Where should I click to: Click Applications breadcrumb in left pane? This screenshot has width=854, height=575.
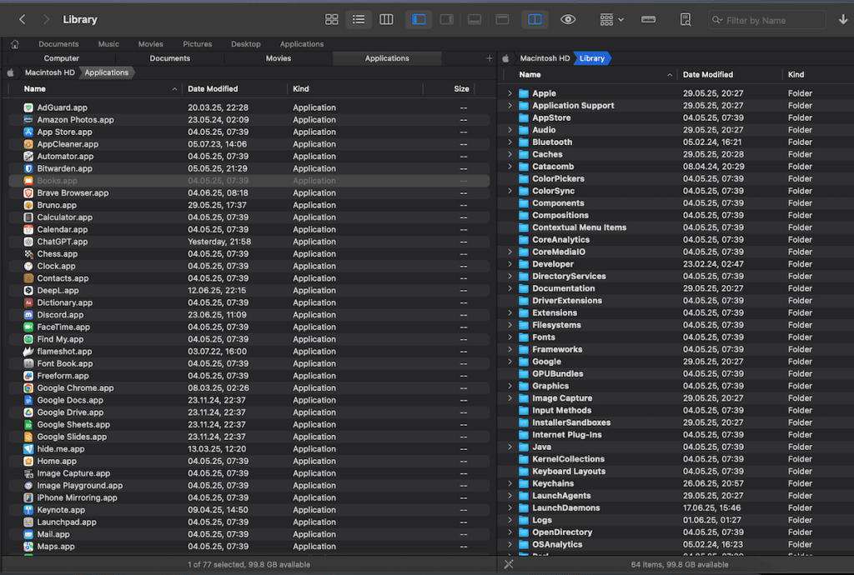pyautogui.click(x=106, y=72)
